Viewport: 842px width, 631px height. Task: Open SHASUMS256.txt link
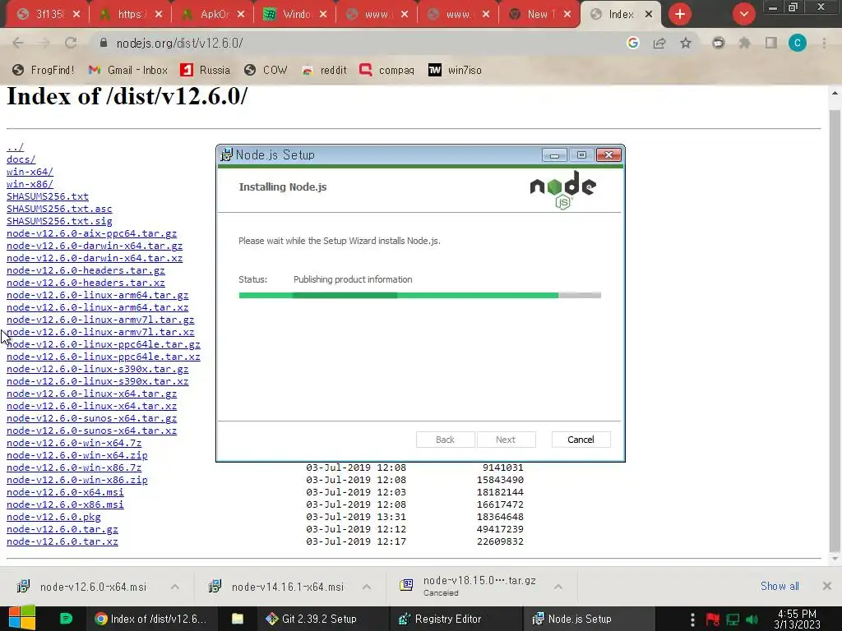point(47,196)
